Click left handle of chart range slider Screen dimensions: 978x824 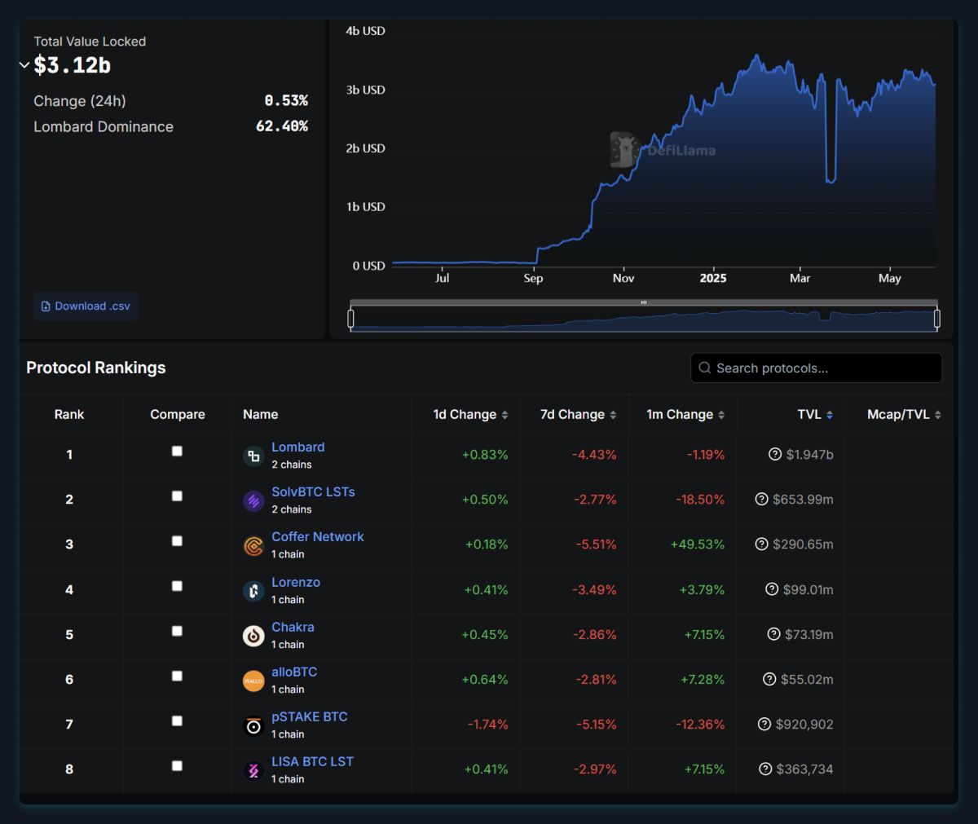pos(351,319)
